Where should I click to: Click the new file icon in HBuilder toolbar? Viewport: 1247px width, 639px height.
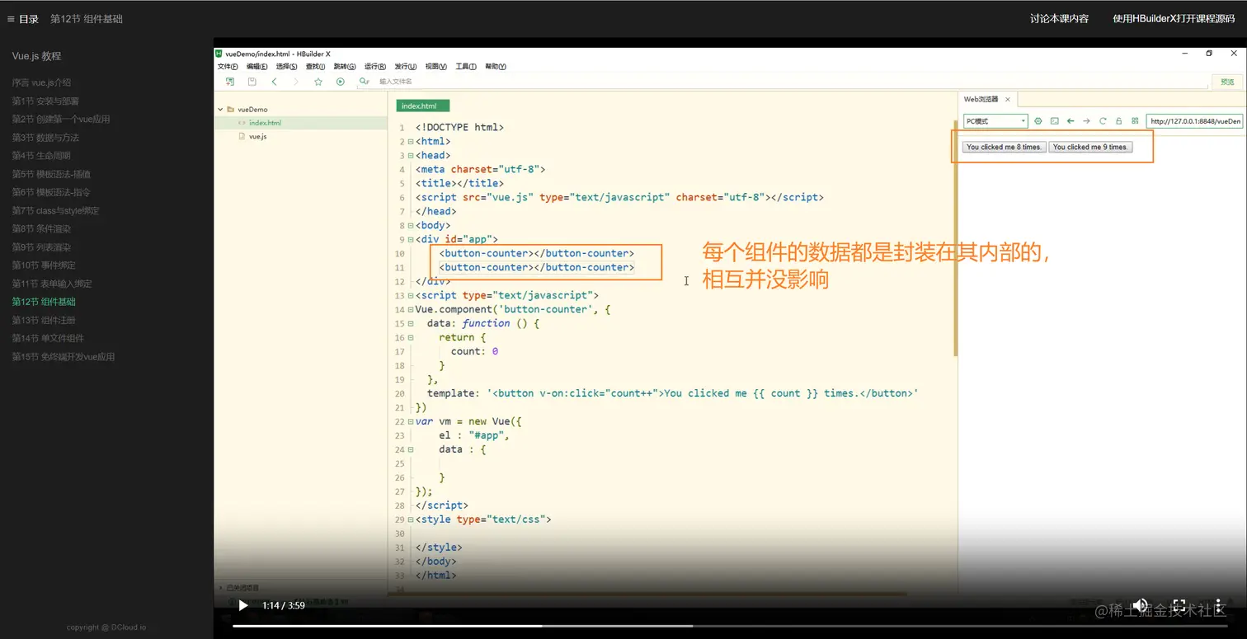click(x=230, y=82)
